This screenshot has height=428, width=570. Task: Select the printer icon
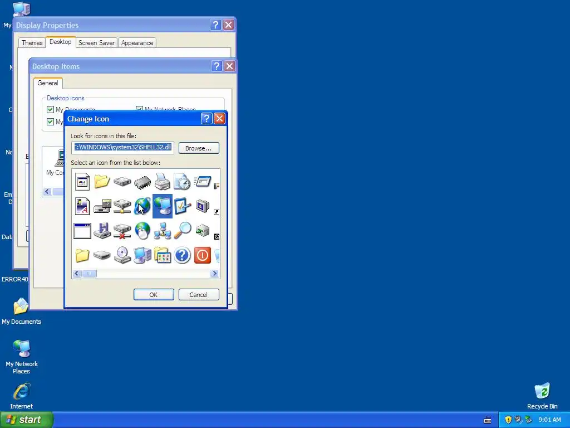162,181
